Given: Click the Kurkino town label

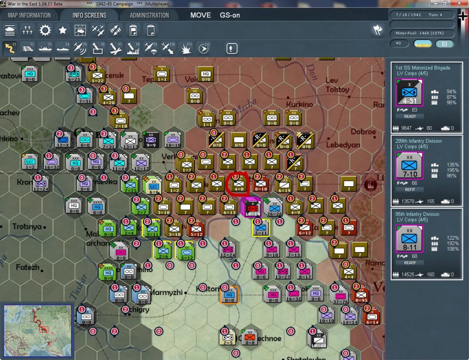Looking at the screenshot, I should 300,104.
